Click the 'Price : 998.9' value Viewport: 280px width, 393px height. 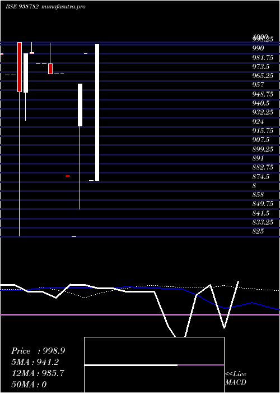tap(38, 351)
